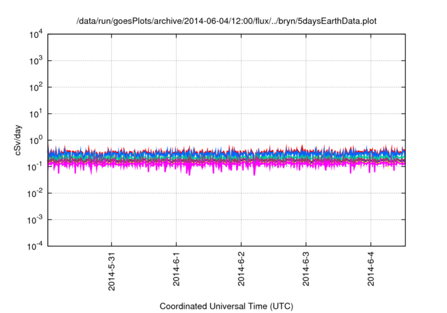Click the plot title file path text
Image resolution: width=447 pixels, height=313 pixels.
pos(226,21)
